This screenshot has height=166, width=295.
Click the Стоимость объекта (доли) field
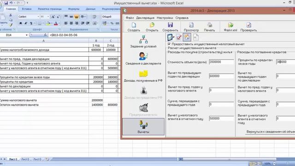(221, 62)
